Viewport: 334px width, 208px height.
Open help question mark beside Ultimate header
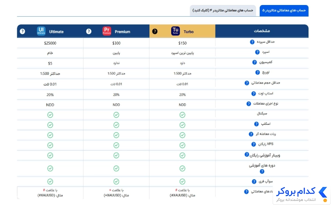click(x=23, y=32)
